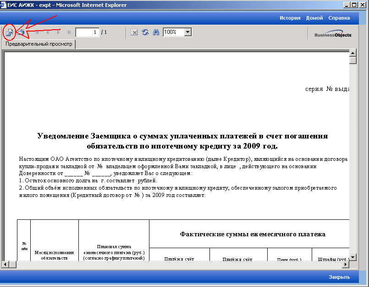Open the zoom 100% dropdown

(188, 32)
